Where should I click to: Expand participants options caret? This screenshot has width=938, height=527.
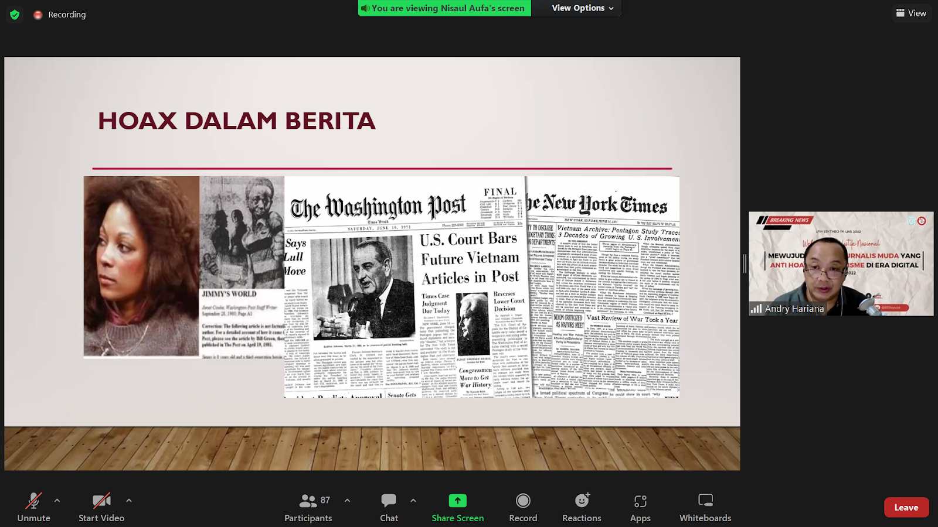[x=347, y=501]
